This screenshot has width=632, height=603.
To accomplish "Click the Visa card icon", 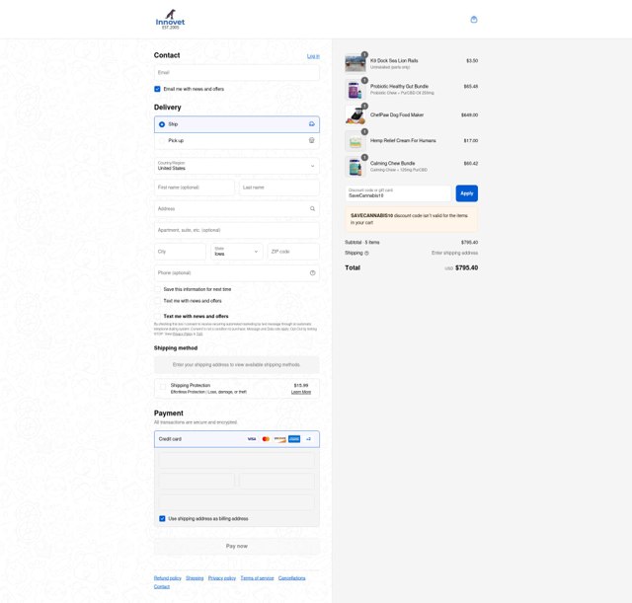I will coord(252,439).
